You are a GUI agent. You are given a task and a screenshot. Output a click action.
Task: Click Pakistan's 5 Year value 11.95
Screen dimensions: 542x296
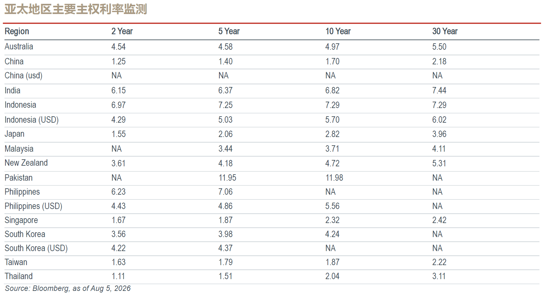(227, 178)
